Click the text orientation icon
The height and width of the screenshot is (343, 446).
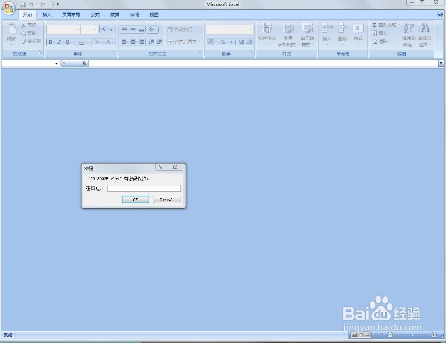[151, 30]
